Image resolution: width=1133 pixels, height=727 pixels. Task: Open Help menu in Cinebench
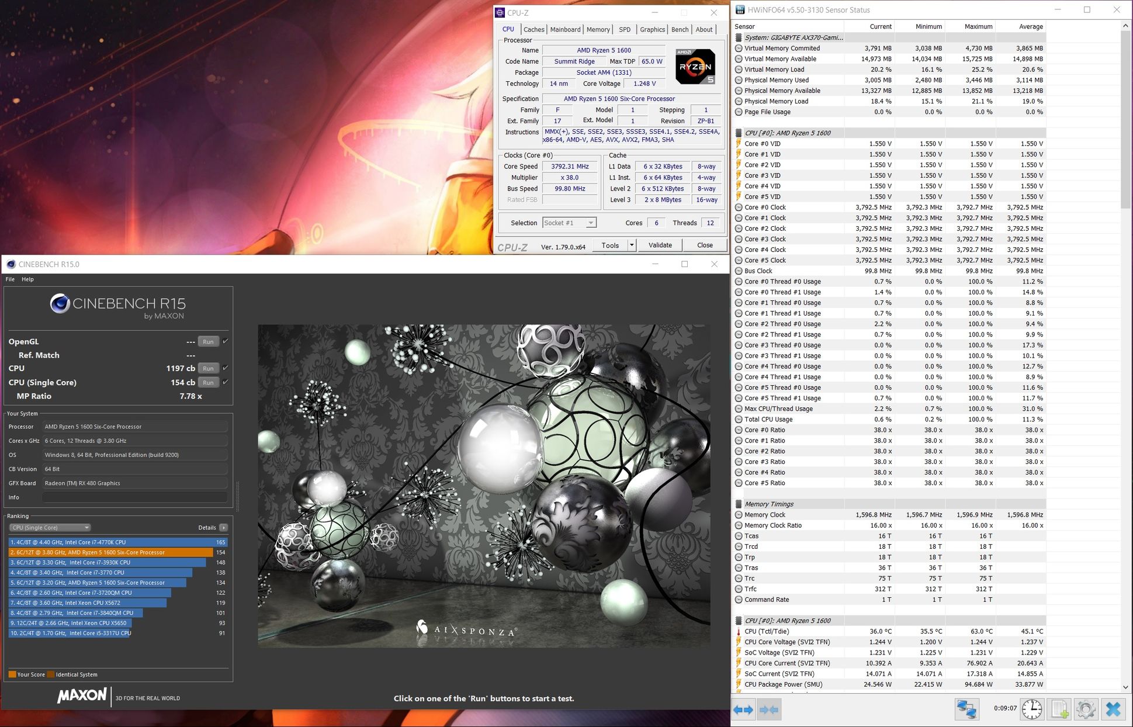tap(27, 279)
